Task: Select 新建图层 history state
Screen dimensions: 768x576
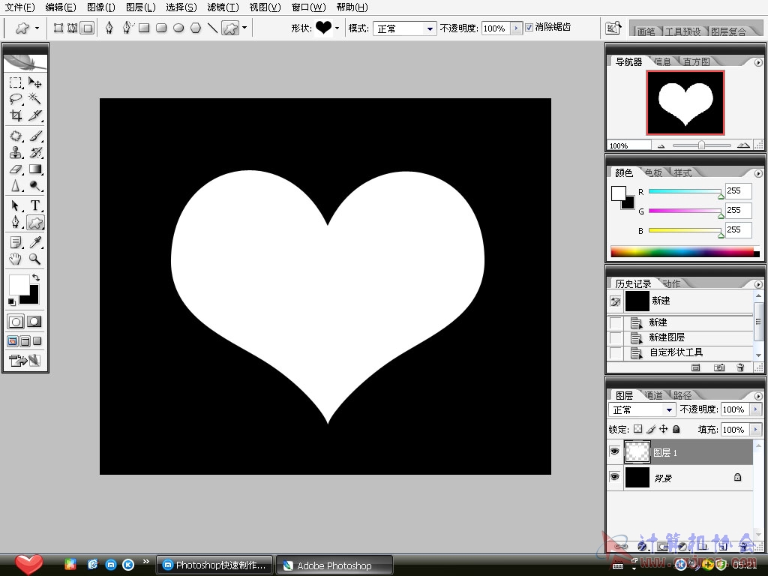Action: tap(679, 337)
